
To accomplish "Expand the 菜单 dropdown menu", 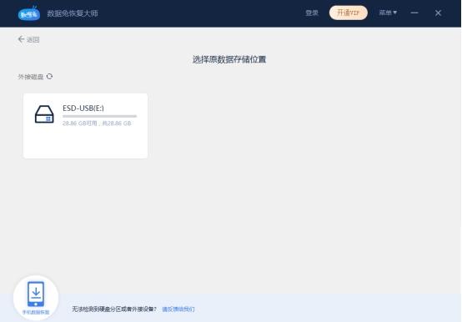I will point(388,13).
